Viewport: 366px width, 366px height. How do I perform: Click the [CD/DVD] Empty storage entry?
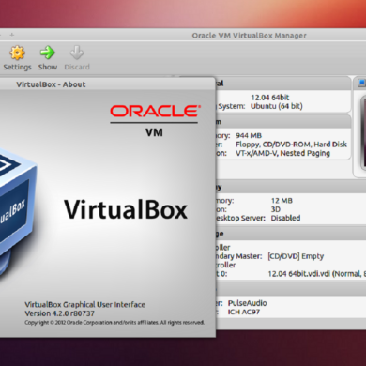(296, 256)
